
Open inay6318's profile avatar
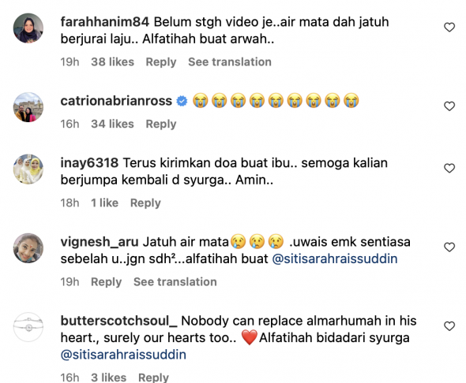click(28, 169)
